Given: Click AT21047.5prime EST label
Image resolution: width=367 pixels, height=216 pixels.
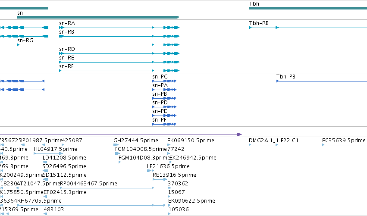Looking at the screenshot, I should [x=39, y=184].
